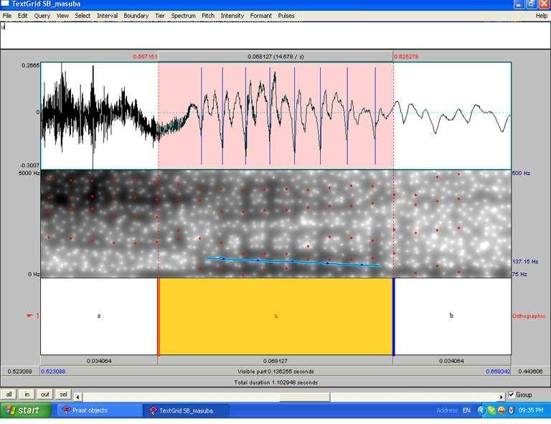Open the Tier menu

[x=160, y=16]
